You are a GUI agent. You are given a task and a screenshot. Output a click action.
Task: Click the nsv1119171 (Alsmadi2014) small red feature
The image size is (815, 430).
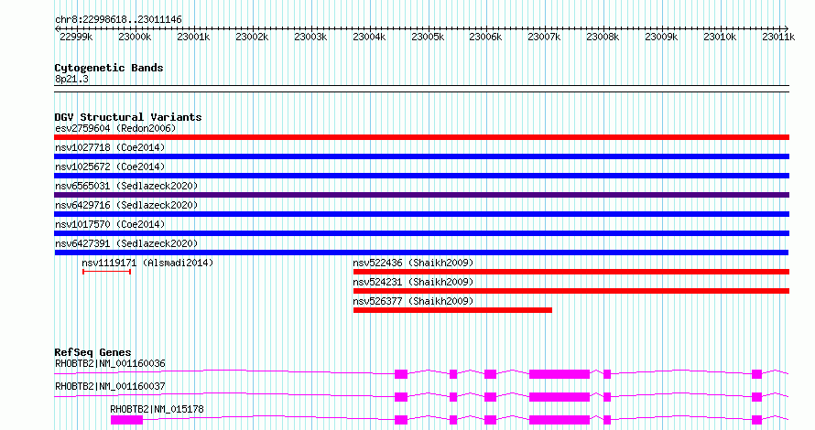[106, 272]
